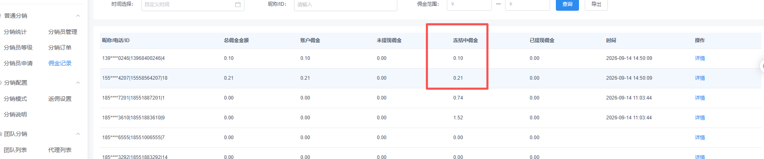Go to 分销订单 page
This screenshot has width=764, height=159.
coord(60,47)
